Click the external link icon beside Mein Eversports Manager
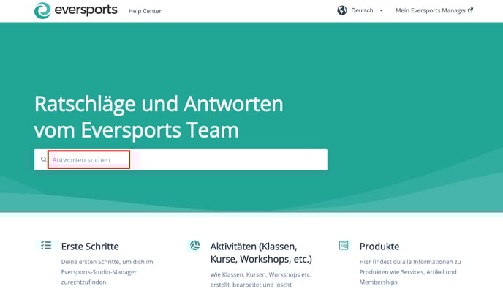The image size is (503, 297). [x=470, y=10]
